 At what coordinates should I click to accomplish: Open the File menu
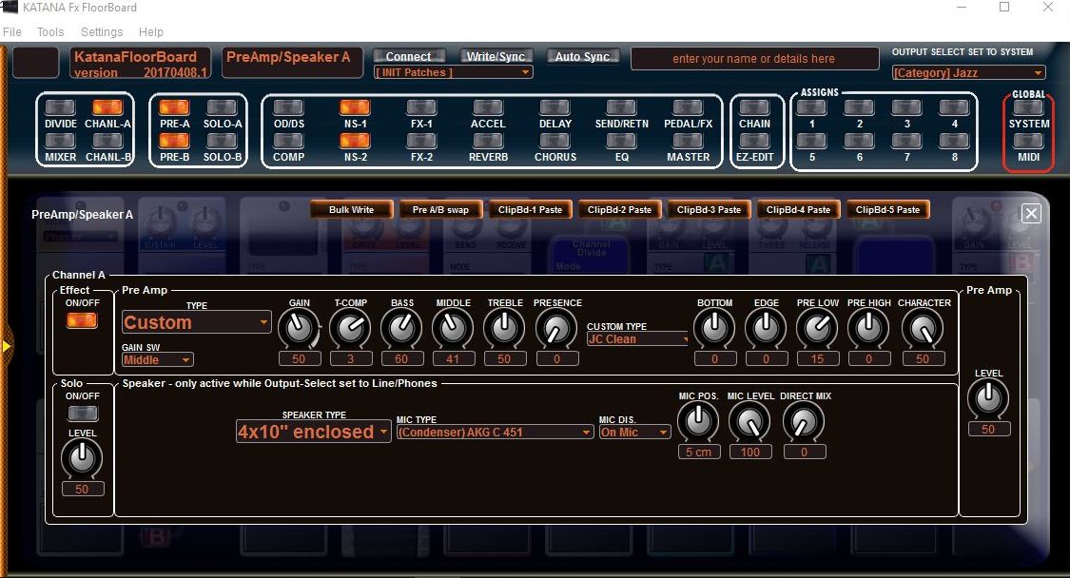coord(12,32)
